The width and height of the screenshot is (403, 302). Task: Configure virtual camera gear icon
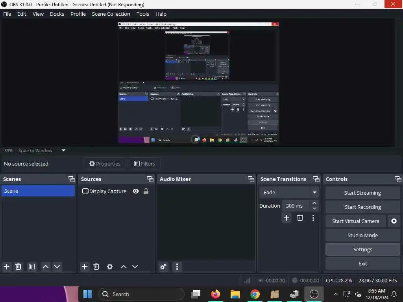click(394, 221)
